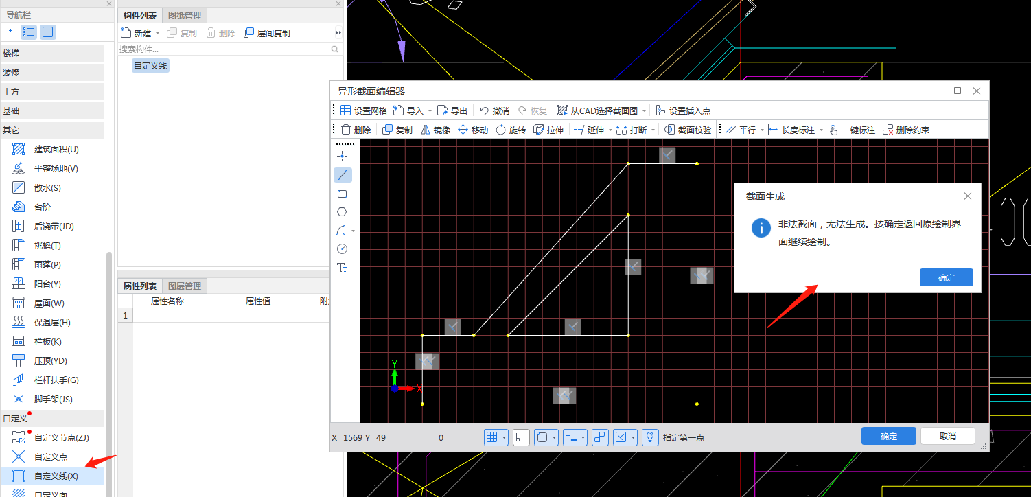Open the 基础 category in navigation
The image size is (1031, 497).
[x=52, y=111]
